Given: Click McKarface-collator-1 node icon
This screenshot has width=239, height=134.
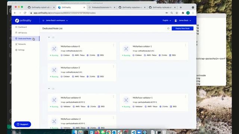Looking at the screenshot, I should point(126,49).
